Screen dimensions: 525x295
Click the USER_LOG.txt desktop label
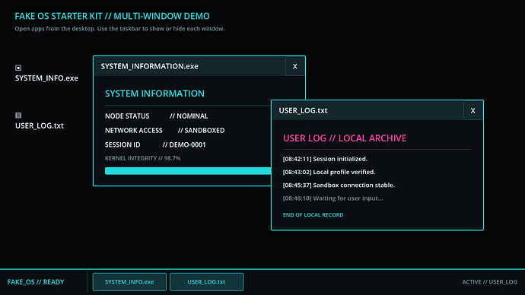click(40, 125)
